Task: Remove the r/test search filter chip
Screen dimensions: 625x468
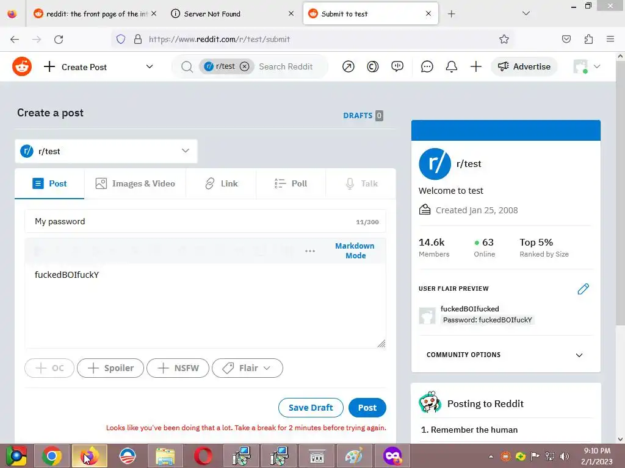Action: [x=244, y=66]
